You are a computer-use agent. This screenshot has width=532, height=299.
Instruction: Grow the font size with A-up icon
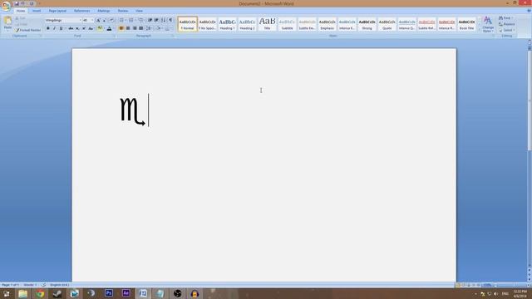98,20
